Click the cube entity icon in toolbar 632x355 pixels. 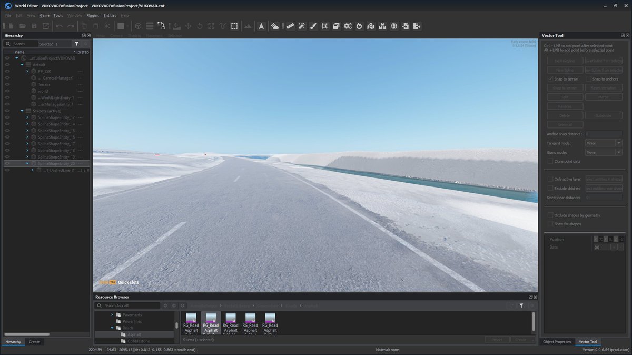point(138,26)
